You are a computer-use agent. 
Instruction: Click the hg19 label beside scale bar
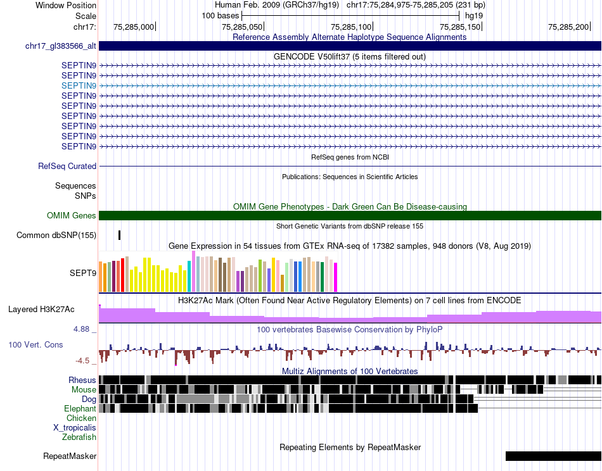(x=474, y=16)
